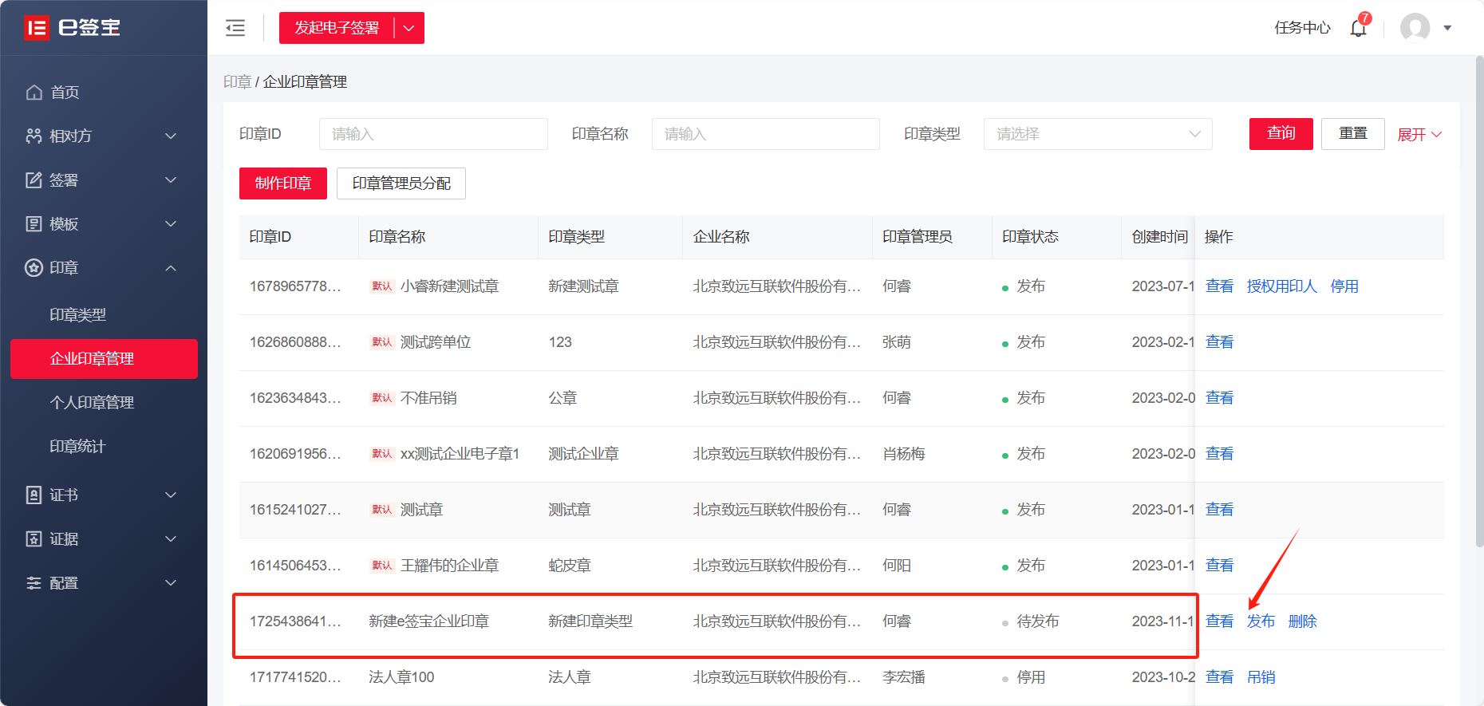This screenshot has height=706, width=1484.
Task: Open 印章类型 submenu item
Action: (x=77, y=315)
